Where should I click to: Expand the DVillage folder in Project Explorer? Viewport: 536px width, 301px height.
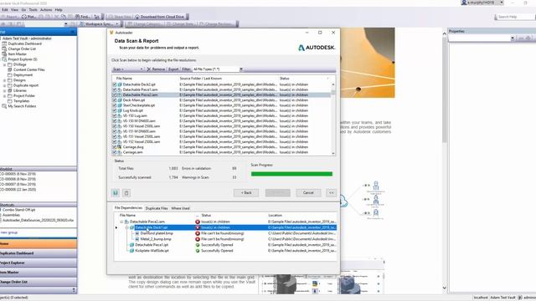pos(4,64)
